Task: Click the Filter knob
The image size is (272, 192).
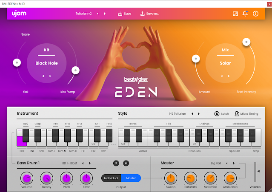Action: click(x=86, y=178)
